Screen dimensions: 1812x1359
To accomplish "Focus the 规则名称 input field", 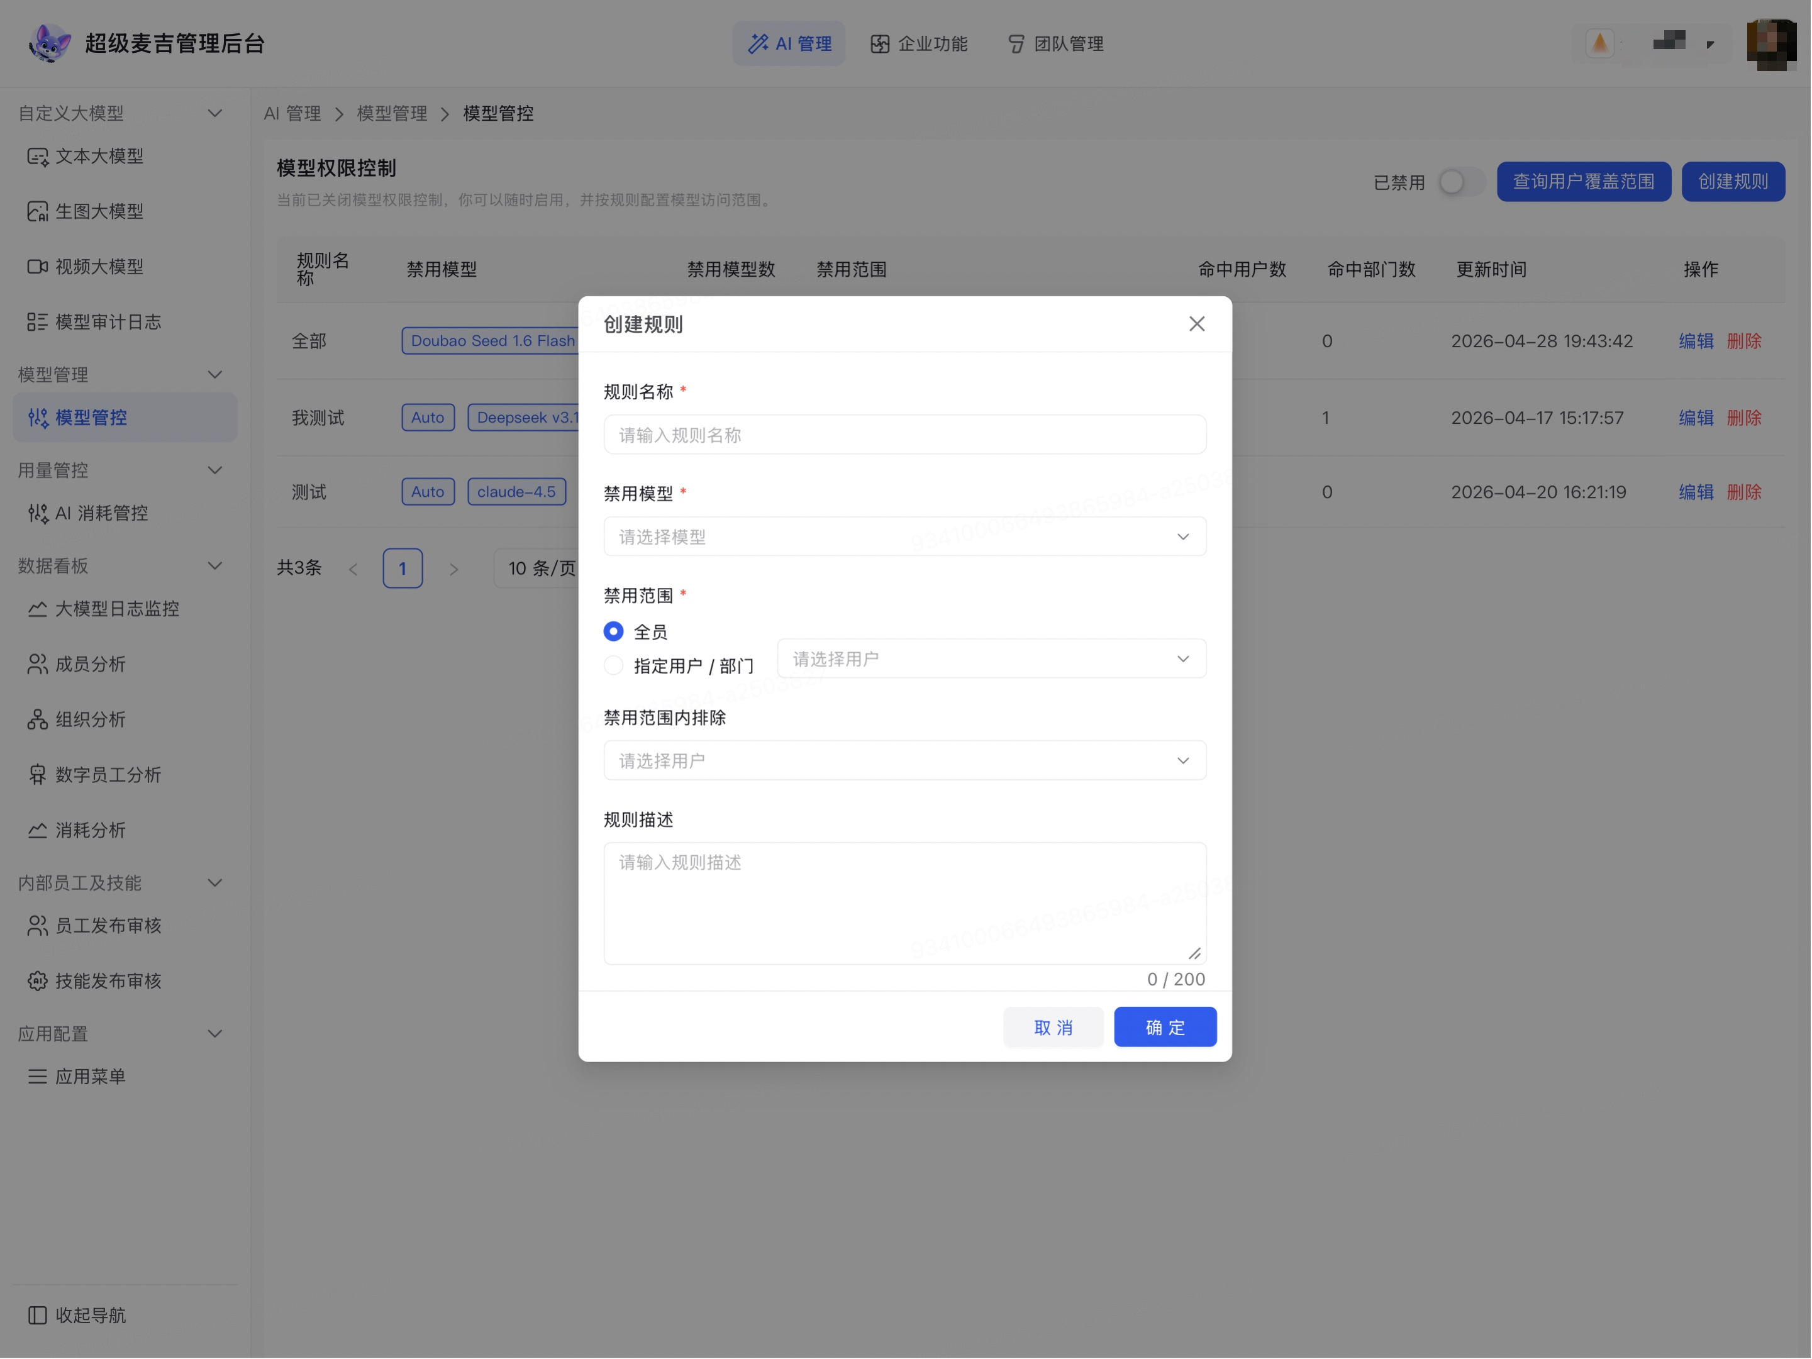I will (x=905, y=435).
